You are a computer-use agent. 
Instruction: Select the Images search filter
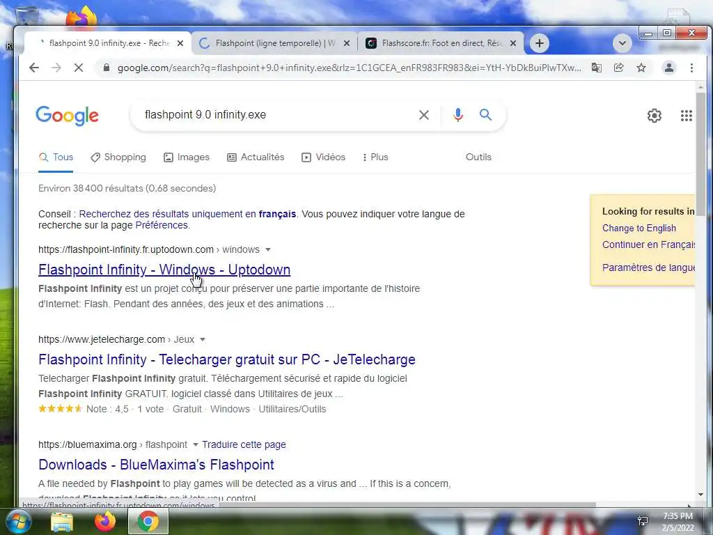click(187, 157)
